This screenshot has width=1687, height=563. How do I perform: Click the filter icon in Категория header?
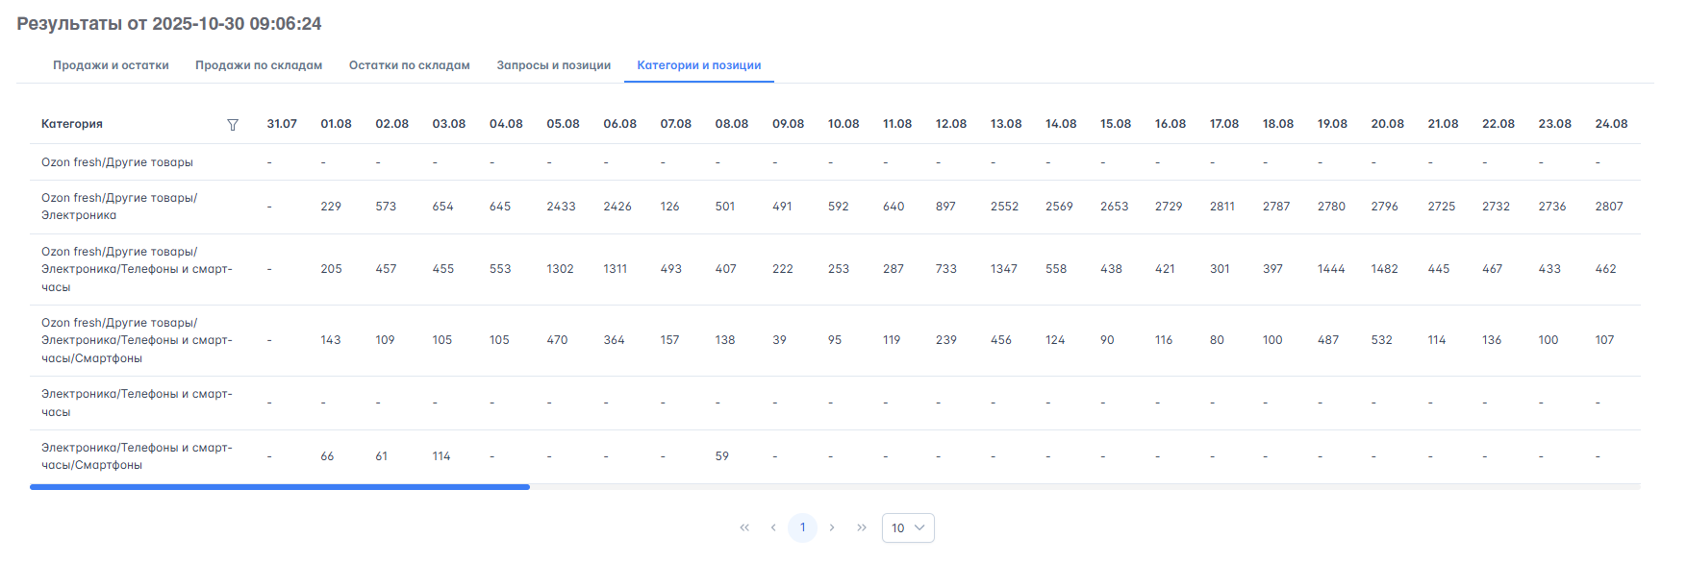(x=233, y=125)
